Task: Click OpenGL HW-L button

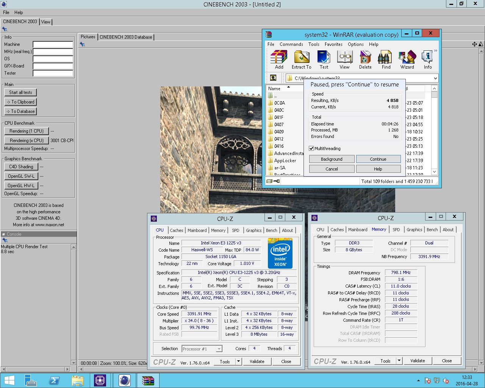Action: coord(21,186)
